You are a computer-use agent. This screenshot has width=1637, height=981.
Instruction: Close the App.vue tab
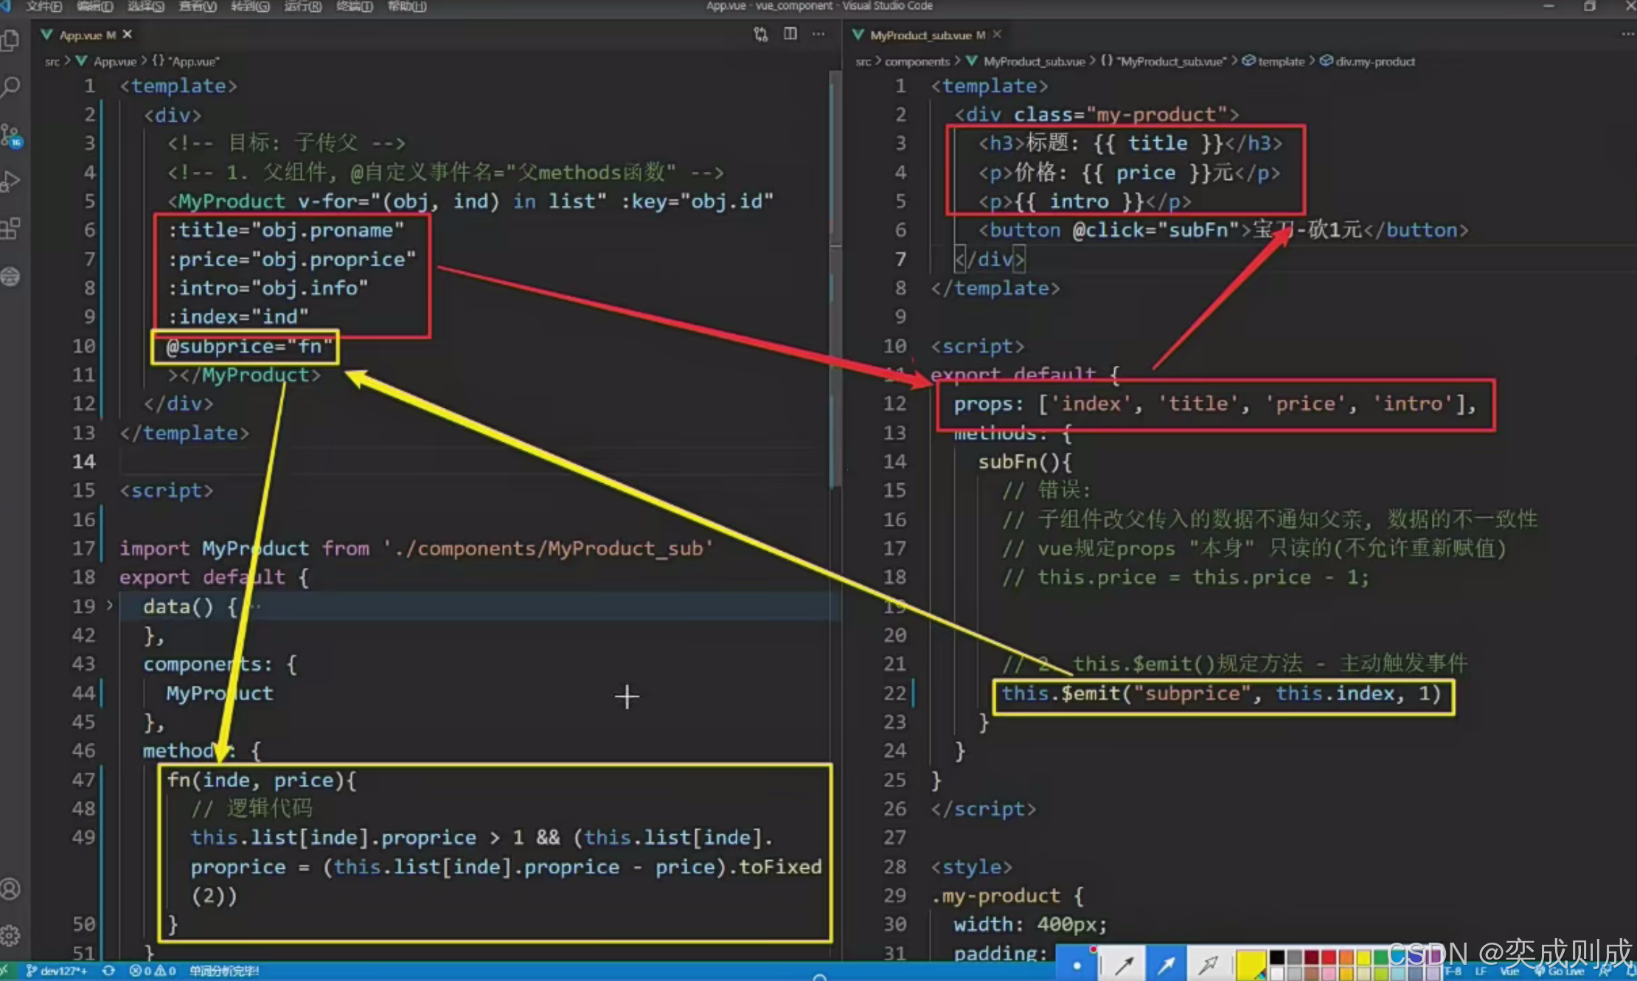coord(128,35)
